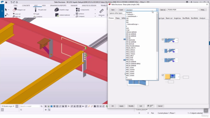210x118 pixels.
Task: Expand the Outline planes dropdown
Action: pos(142,110)
